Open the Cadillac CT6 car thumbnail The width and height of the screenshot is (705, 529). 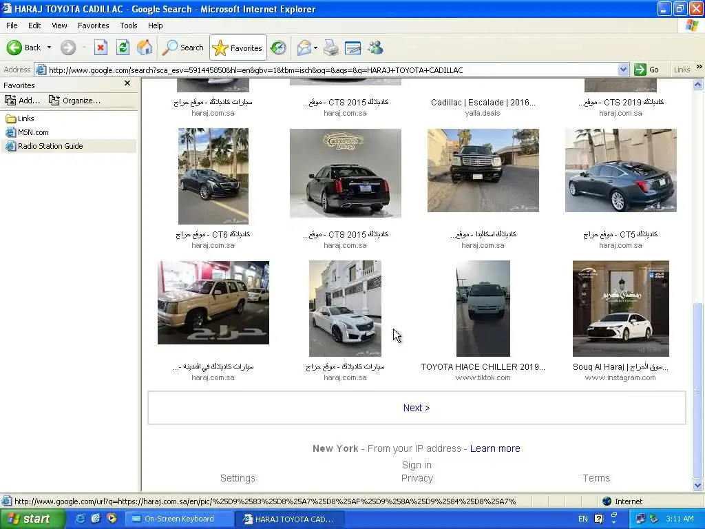click(213, 176)
